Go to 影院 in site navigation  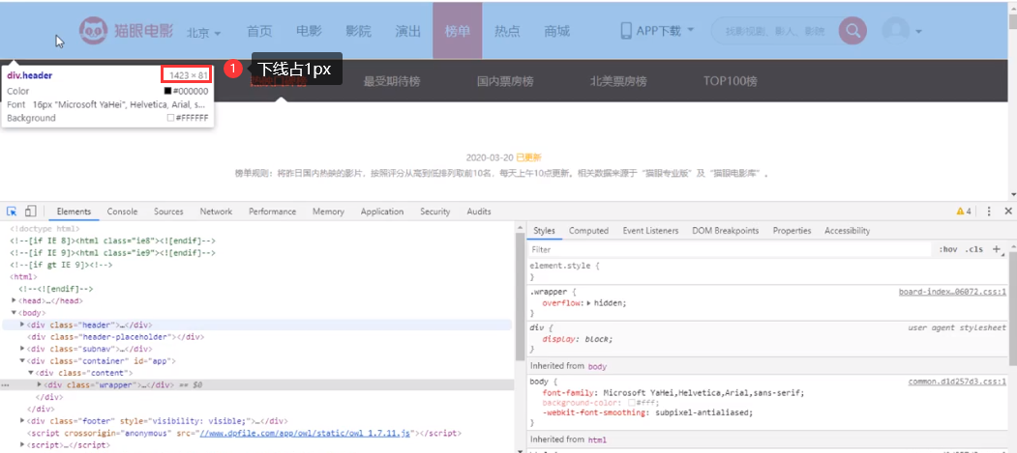pyautogui.click(x=359, y=31)
